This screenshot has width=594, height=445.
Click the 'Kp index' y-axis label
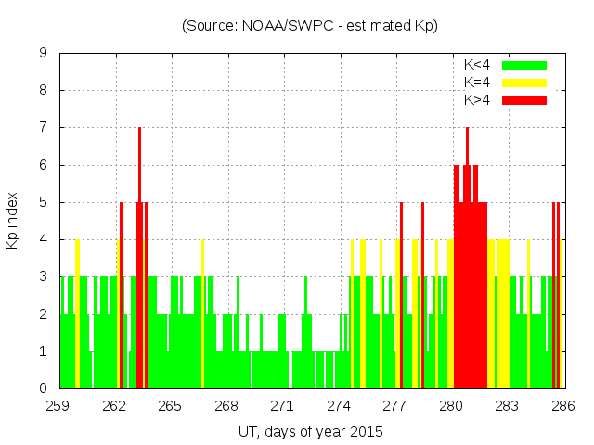(13, 221)
